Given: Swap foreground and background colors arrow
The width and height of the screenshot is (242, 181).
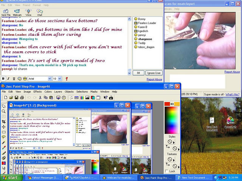Looking at the screenshot, I should click(x=172, y=104).
